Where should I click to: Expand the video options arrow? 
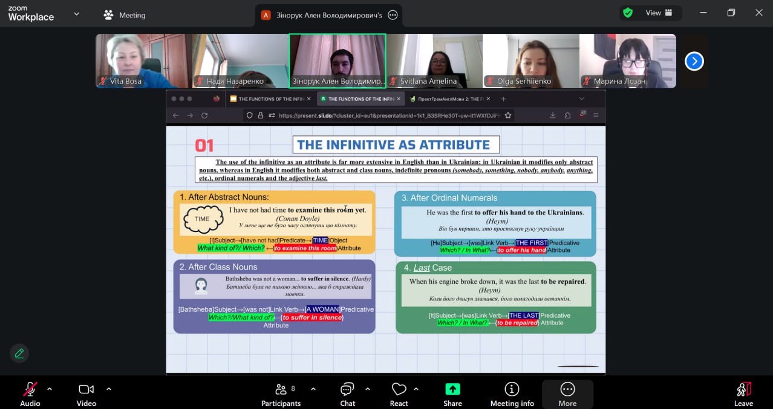[109, 389]
